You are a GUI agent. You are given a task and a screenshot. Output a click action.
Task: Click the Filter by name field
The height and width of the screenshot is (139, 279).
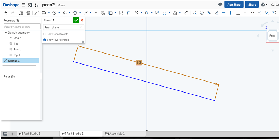tap(22, 27)
